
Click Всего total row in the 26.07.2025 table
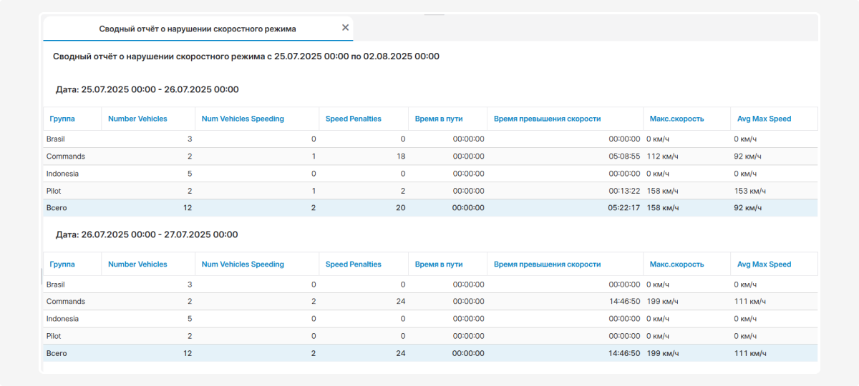click(x=57, y=353)
